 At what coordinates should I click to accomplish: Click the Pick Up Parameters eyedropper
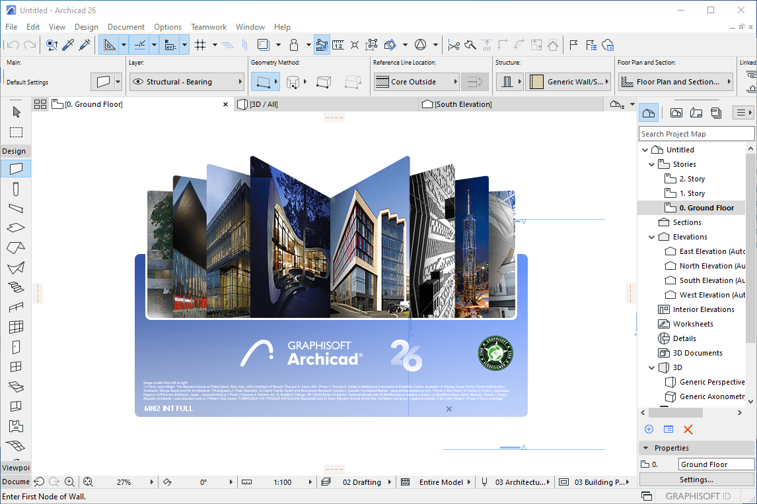[67, 46]
